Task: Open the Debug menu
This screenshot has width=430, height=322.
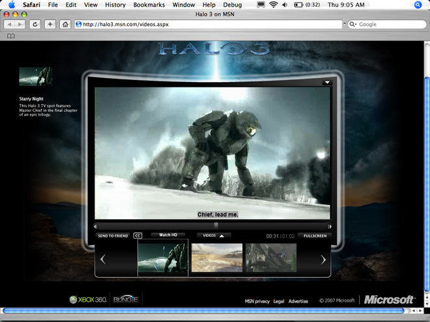Action: [x=233, y=5]
